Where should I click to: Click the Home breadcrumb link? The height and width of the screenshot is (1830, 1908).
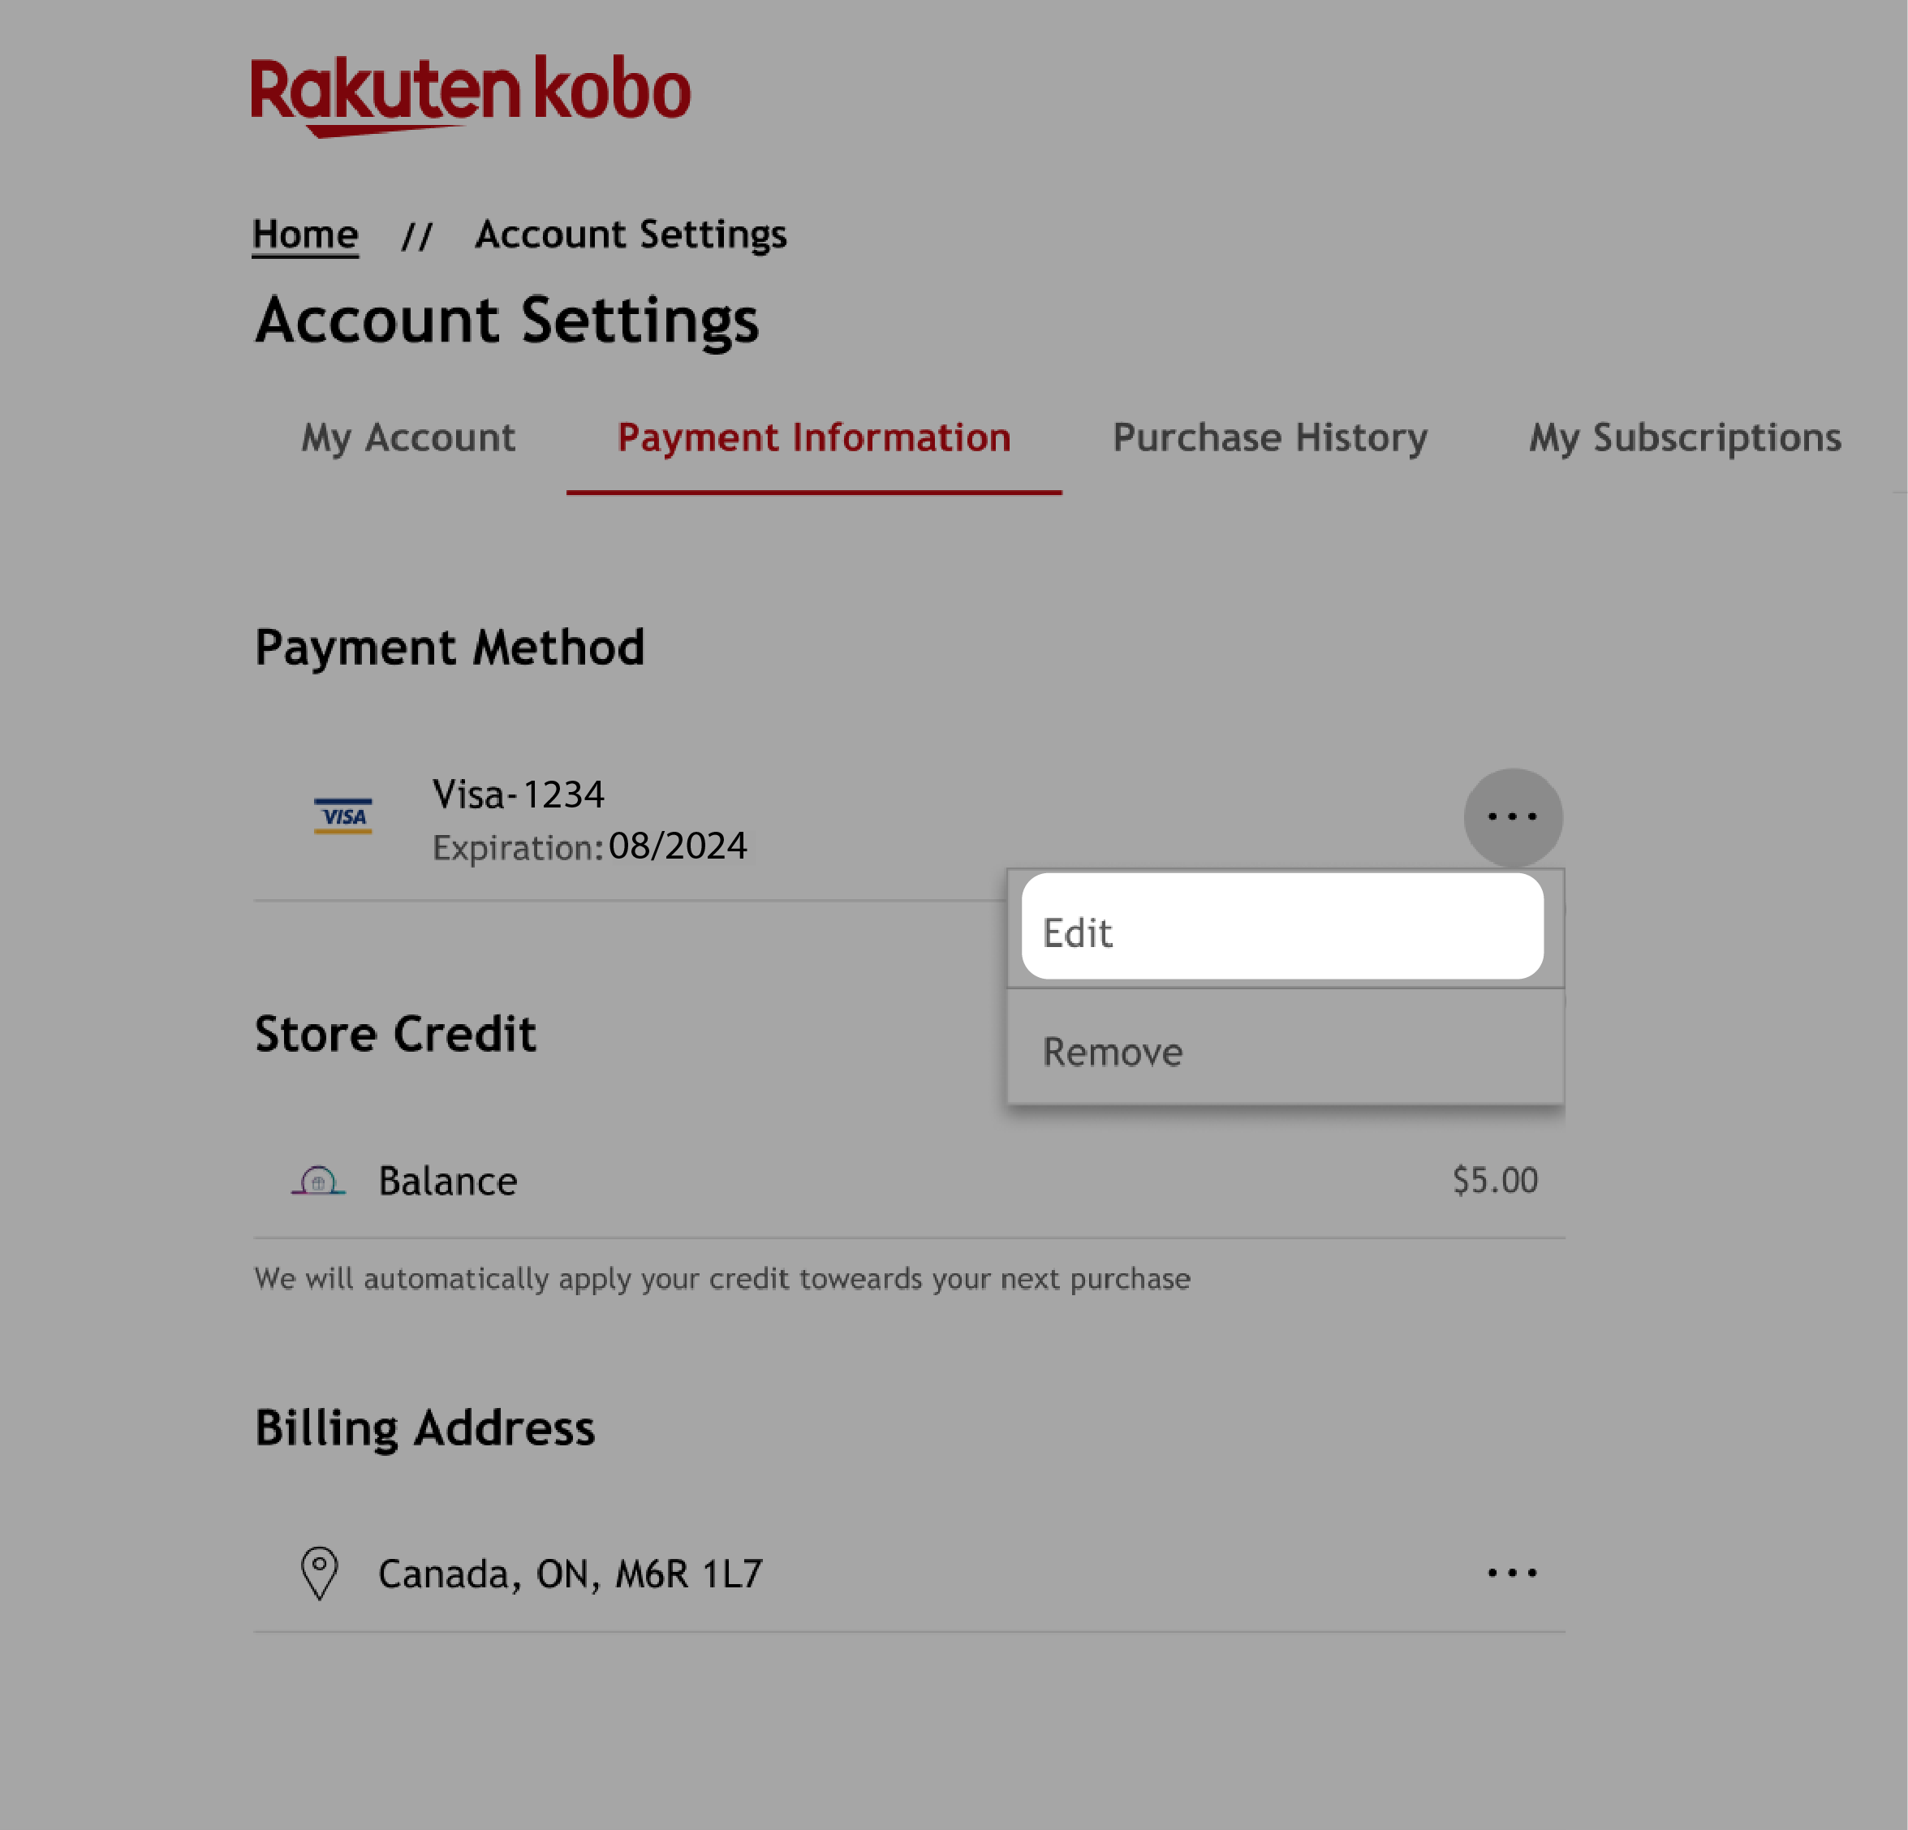coord(305,234)
